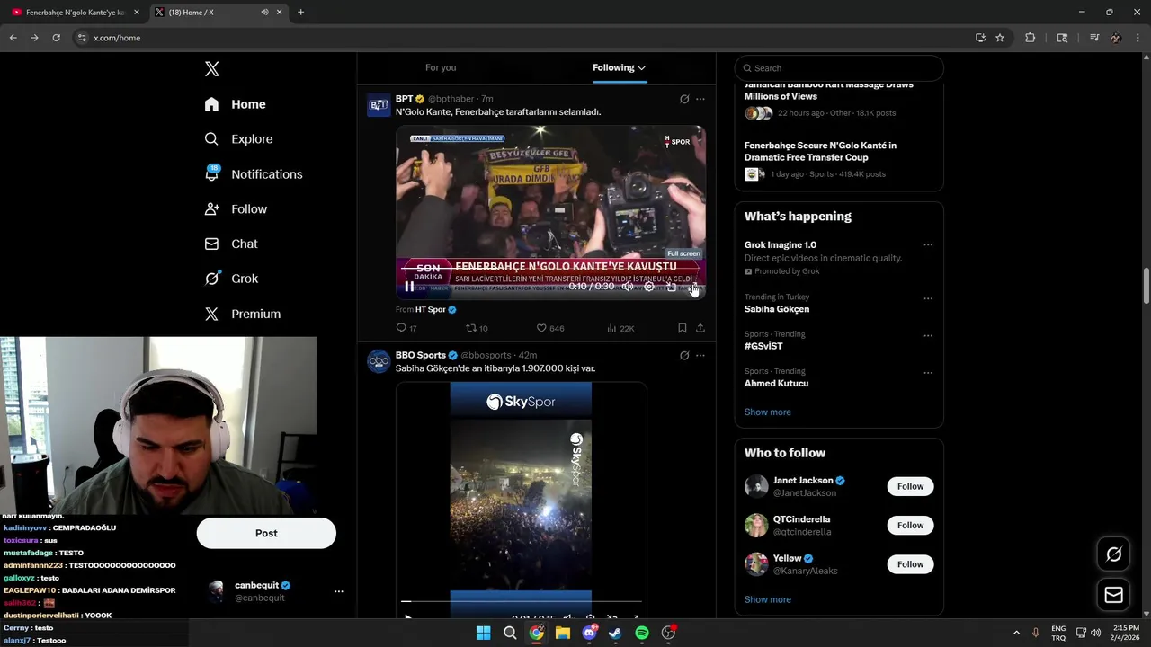Open Steam from the taskbar
The height and width of the screenshot is (647, 1151).
(x=615, y=633)
